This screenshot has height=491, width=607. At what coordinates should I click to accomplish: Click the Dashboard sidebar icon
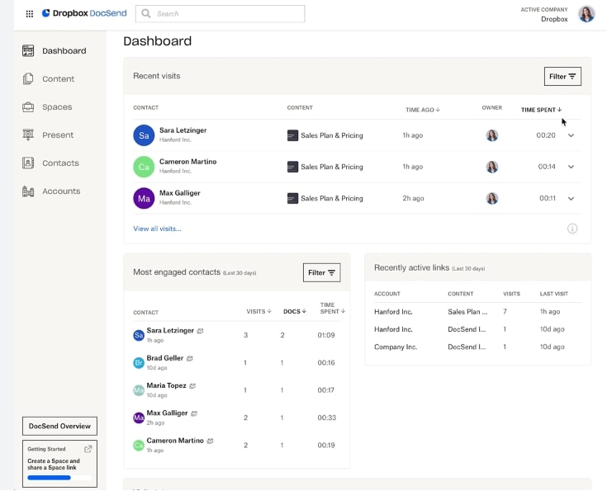[x=28, y=50]
